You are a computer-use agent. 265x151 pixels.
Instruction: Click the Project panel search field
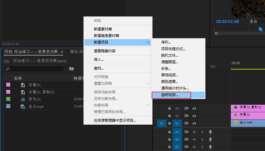(36, 69)
